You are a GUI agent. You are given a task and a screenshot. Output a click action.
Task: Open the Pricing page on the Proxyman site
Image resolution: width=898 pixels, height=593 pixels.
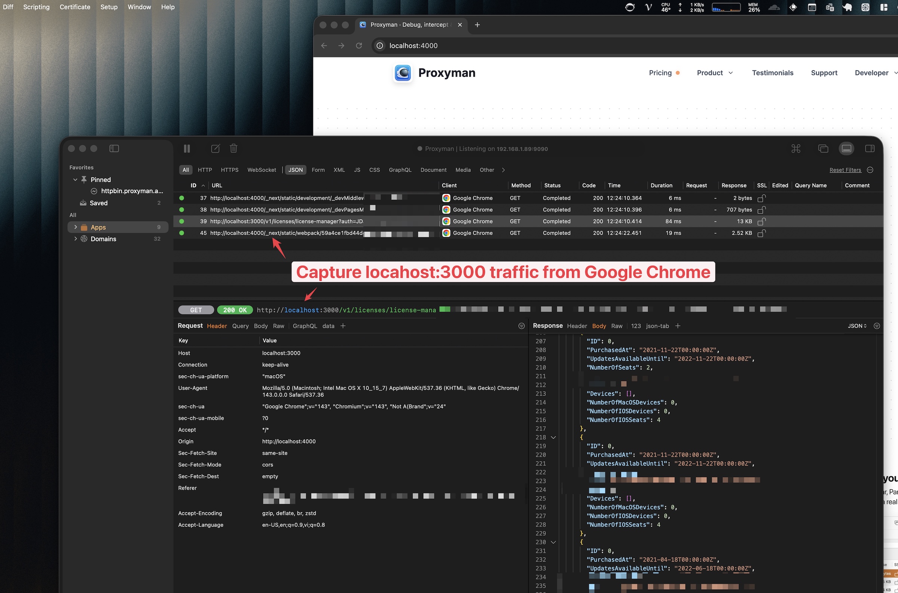(x=660, y=73)
